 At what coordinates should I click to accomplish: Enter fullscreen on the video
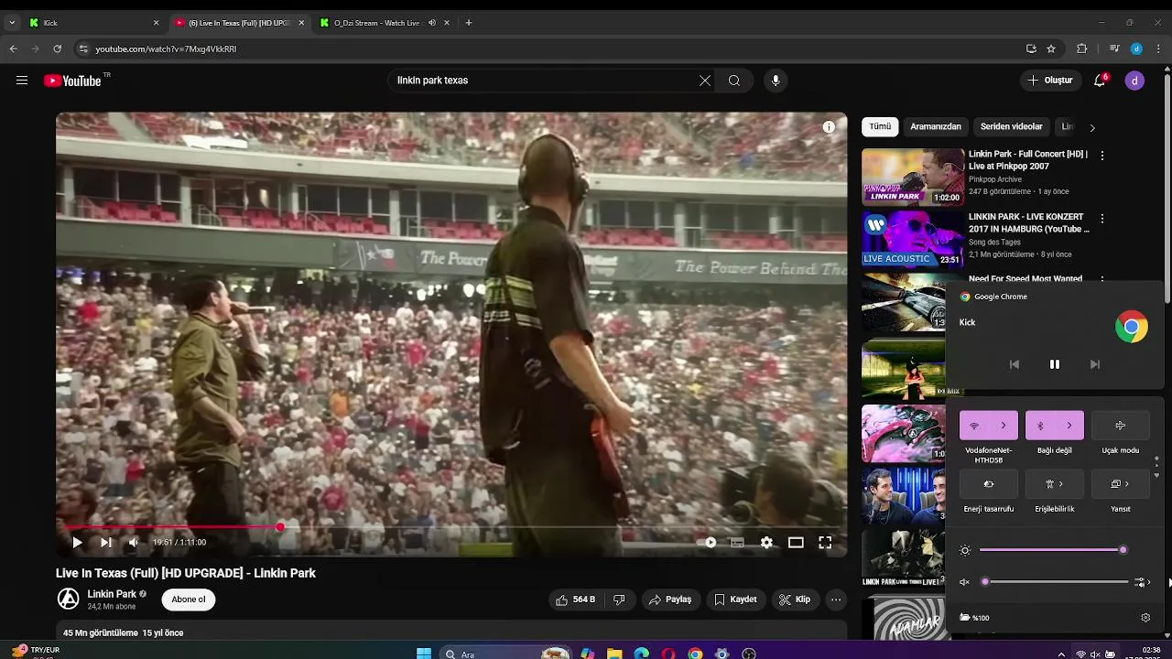pyautogui.click(x=825, y=543)
